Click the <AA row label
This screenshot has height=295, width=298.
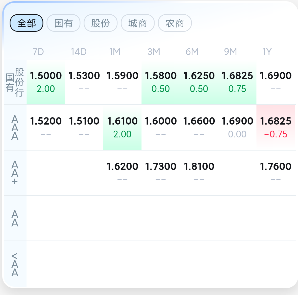tap(15, 264)
